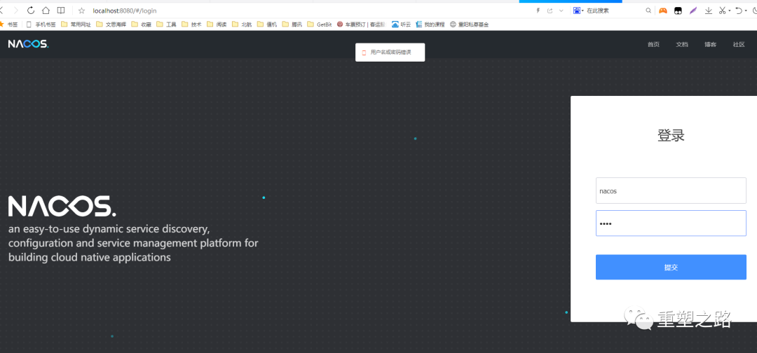The image size is (757, 353).
Task: Open the Tampermonkey extension icon
Action: (678, 10)
